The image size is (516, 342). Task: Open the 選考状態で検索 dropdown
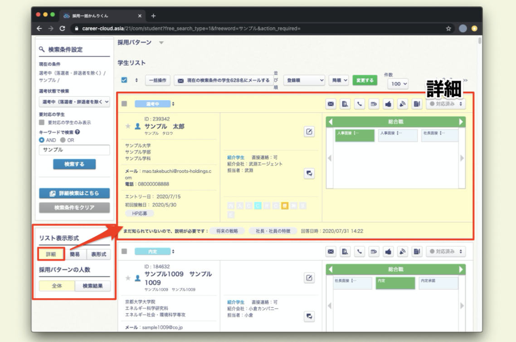(x=74, y=102)
